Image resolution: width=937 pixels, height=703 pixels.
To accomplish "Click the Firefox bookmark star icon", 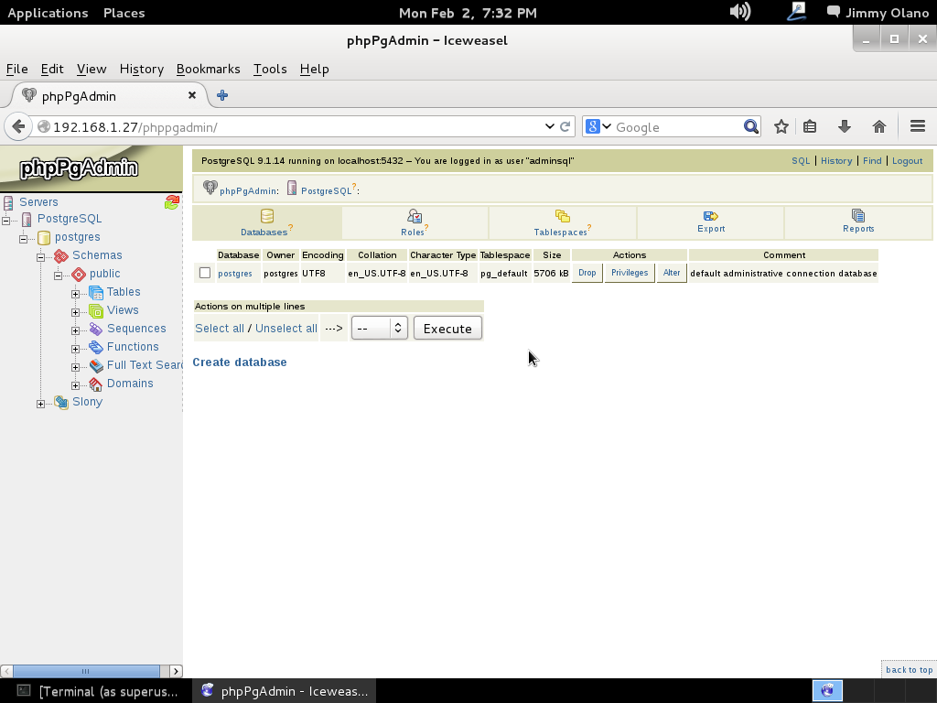I will [781, 127].
